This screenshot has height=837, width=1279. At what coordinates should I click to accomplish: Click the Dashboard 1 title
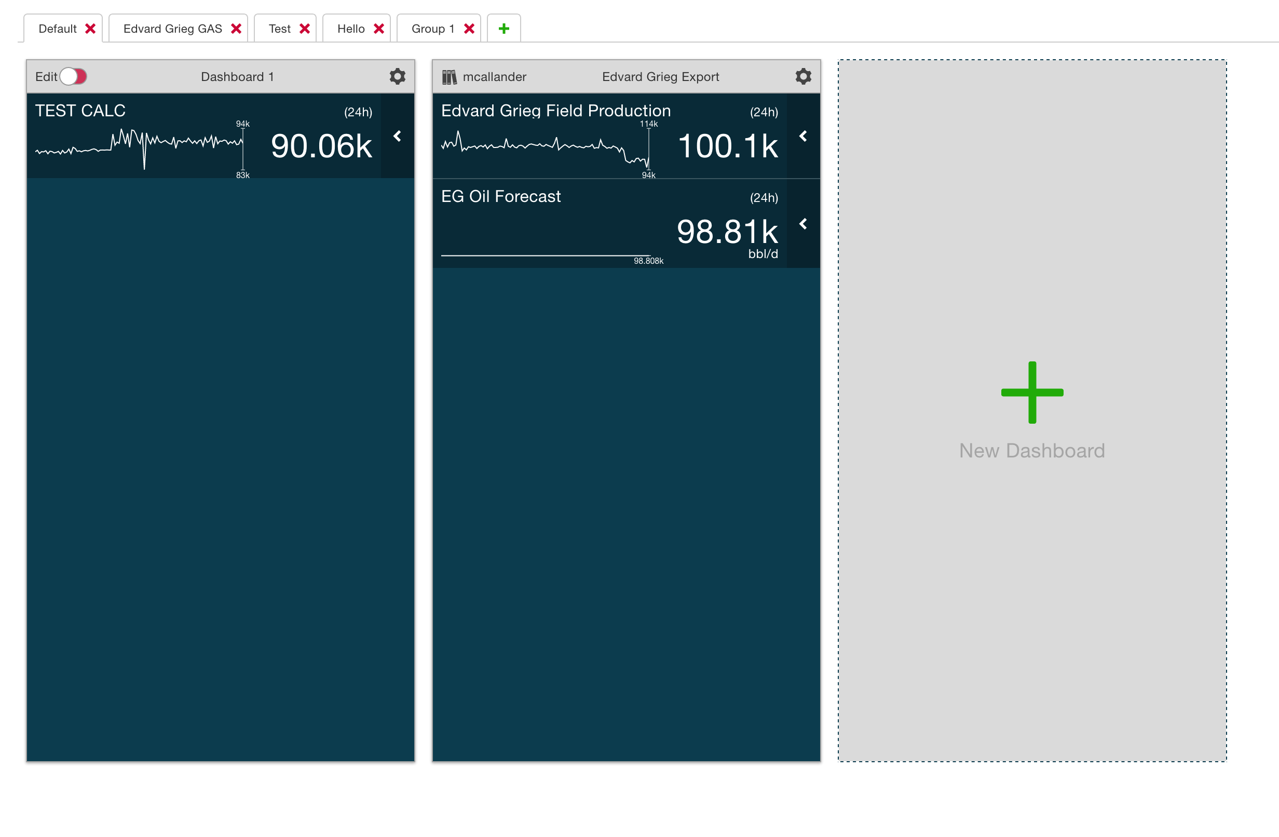(x=237, y=77)
